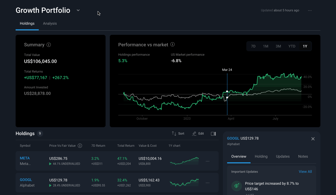This screenshot has width=336, height=195.
Task: Click the View All updates link
Action: [305, 172]
